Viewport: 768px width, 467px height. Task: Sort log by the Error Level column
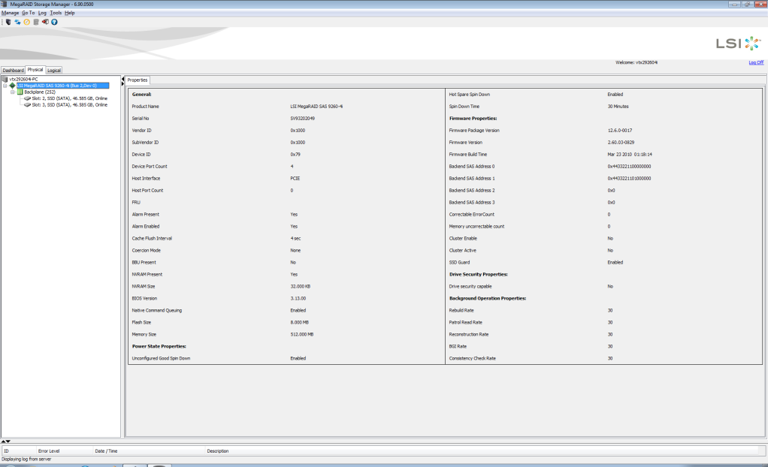65,450
